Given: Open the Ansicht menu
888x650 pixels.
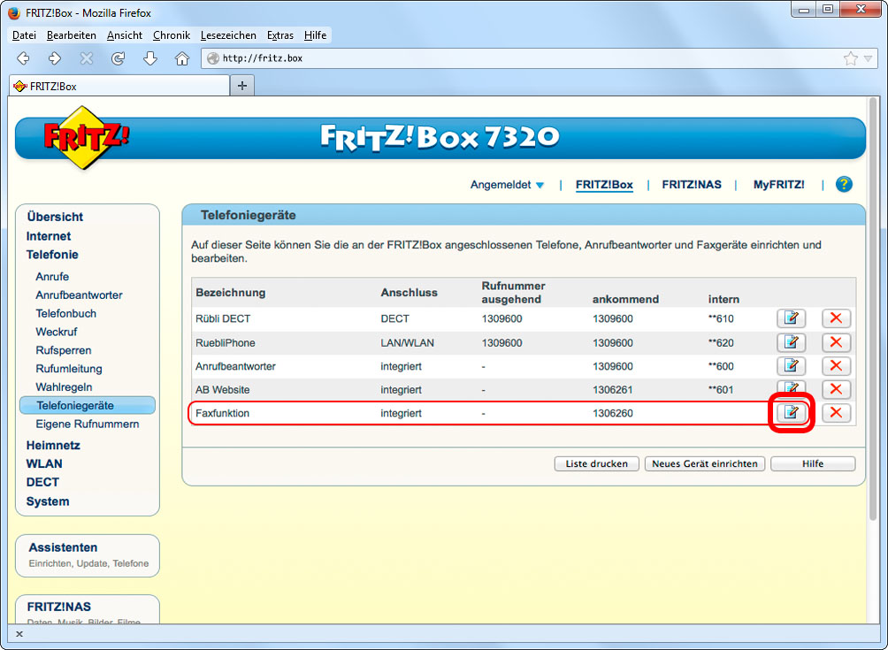Looking at the screenshot, I should pos(125,35).
